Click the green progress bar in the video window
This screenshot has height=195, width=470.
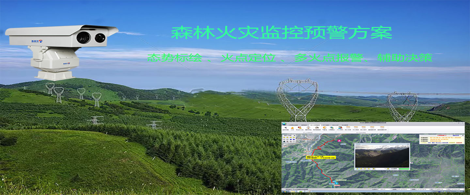pos(404,169)
